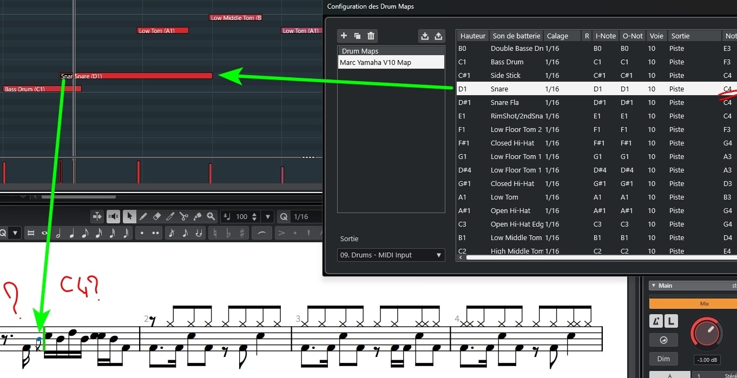The height and width of the screenshot is (378, 737).
Task: Select the Eraser tool in editor toolbar
Action: click(x=157, y=216)
